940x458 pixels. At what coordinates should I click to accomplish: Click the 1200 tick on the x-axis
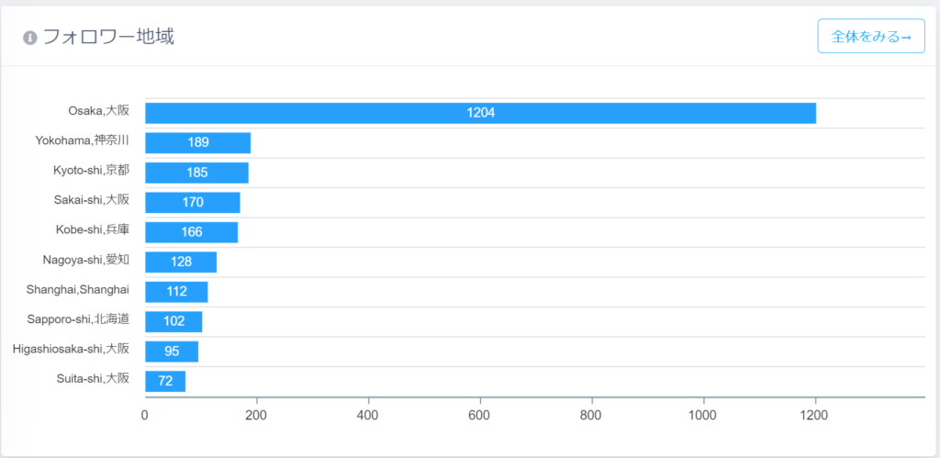point(814,415)
